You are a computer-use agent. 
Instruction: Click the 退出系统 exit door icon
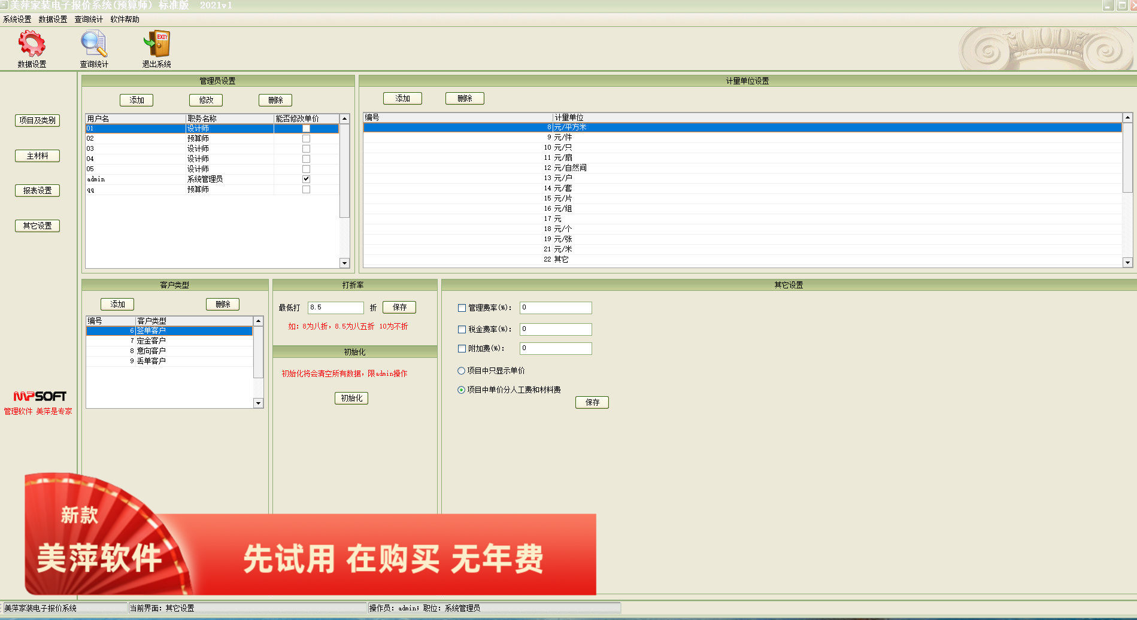(x=156, y=49)
